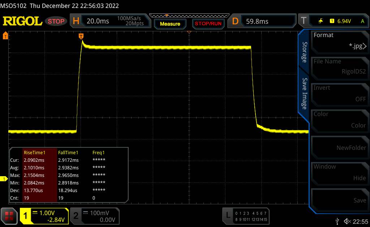Click RiseTime average value 2.1010ms
370x227 pixels.
click(x=34, y=168)
